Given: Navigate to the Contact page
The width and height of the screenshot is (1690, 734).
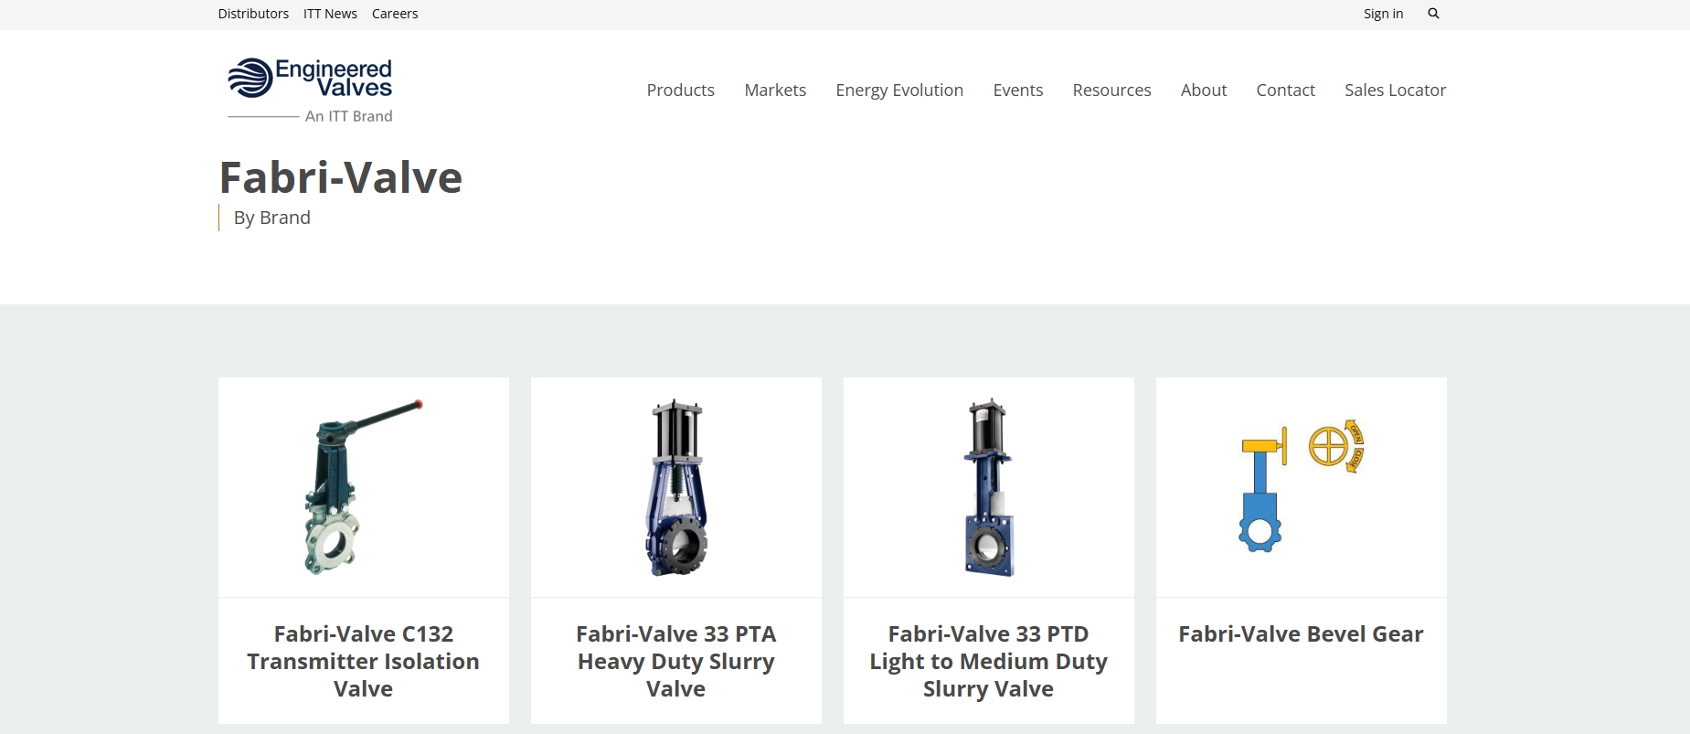Looking at the screenshot, I should (1285, 90).
